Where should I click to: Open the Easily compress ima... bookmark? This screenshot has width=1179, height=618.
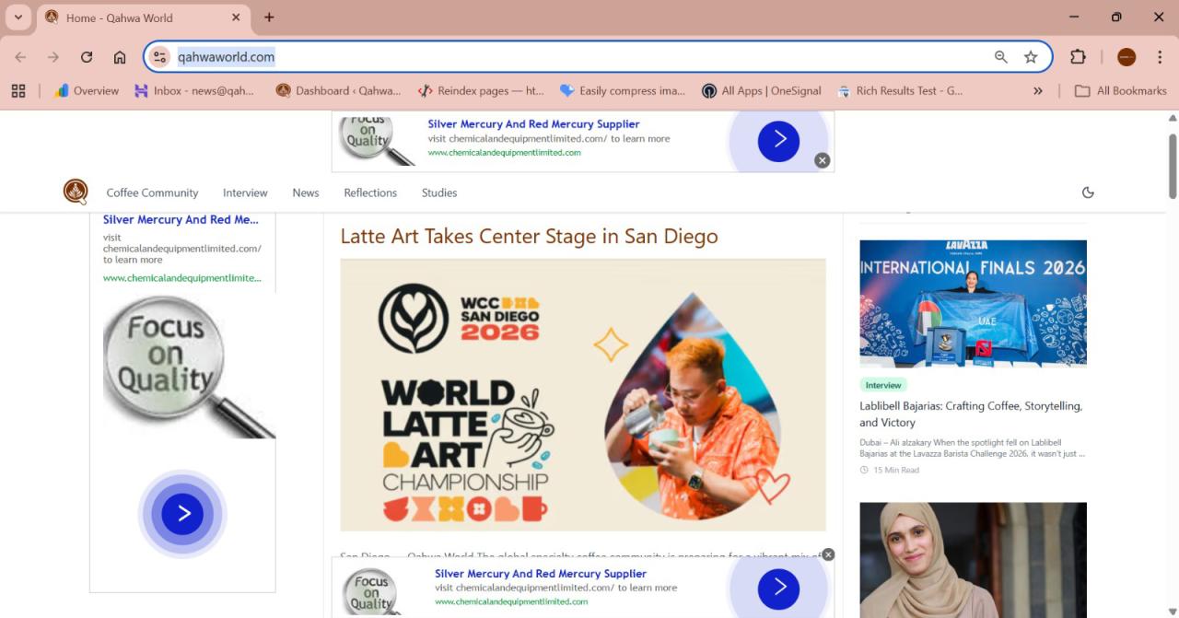pos(622,90)
